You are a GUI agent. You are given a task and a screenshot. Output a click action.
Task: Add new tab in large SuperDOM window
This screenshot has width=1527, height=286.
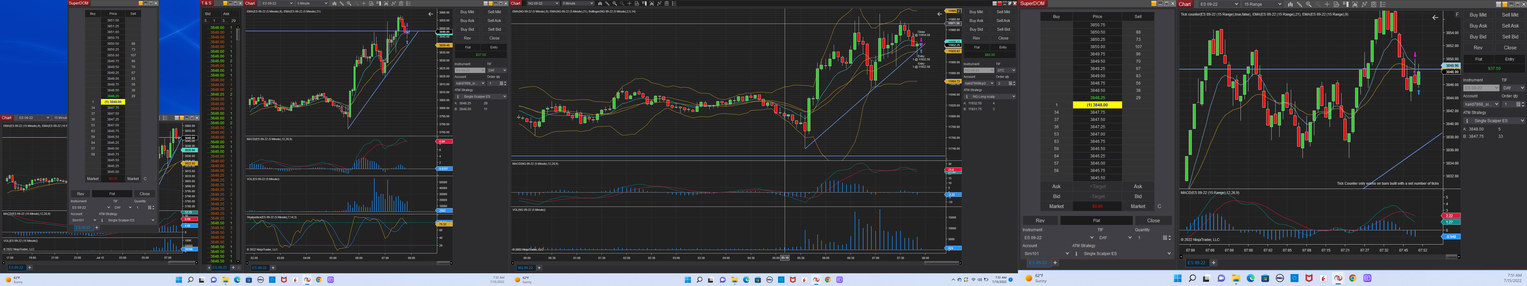[x=1055, y=262]
